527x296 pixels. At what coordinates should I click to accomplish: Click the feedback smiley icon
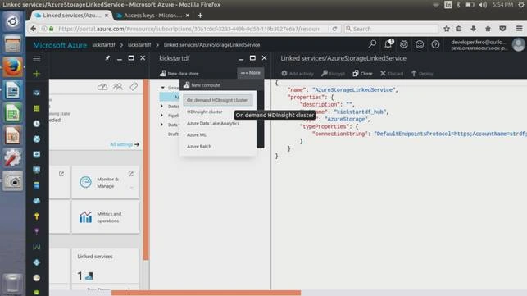(420, 44)
